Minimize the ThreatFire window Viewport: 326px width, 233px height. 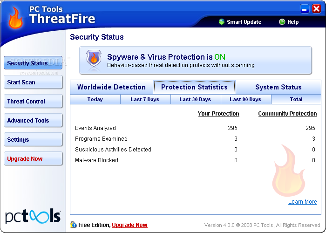coord(305,9)
